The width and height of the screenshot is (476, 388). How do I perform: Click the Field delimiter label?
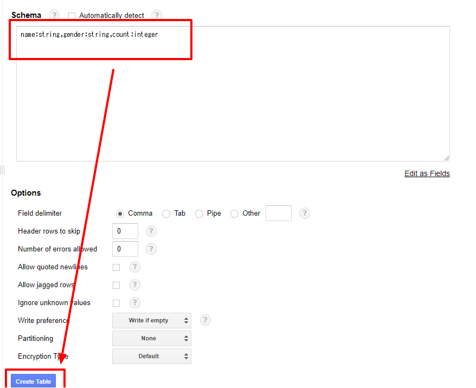coord(40,214)
